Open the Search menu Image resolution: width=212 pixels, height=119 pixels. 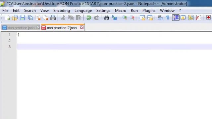point(30,11)
